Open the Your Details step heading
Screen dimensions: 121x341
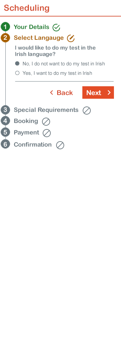tap(32, 27)
